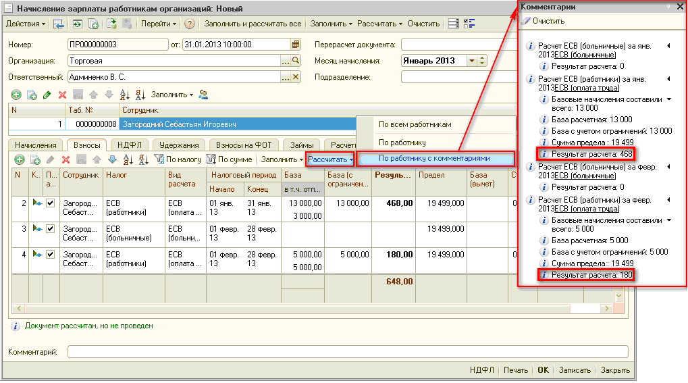This screenshot has height=383, width=688.
Task: Click the Месяц начисления month stepper
Action: point(482,61)
